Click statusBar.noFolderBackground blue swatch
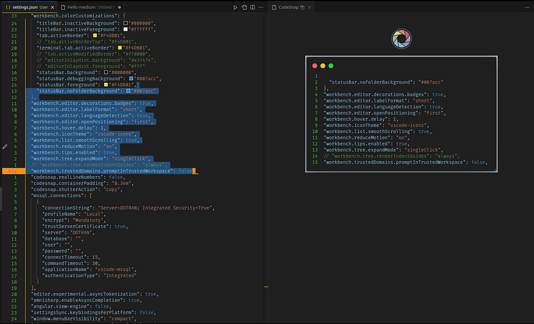 (128, 91)
